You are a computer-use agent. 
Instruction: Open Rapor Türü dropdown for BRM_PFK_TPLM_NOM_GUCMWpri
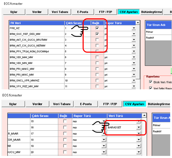coord(134,51)
